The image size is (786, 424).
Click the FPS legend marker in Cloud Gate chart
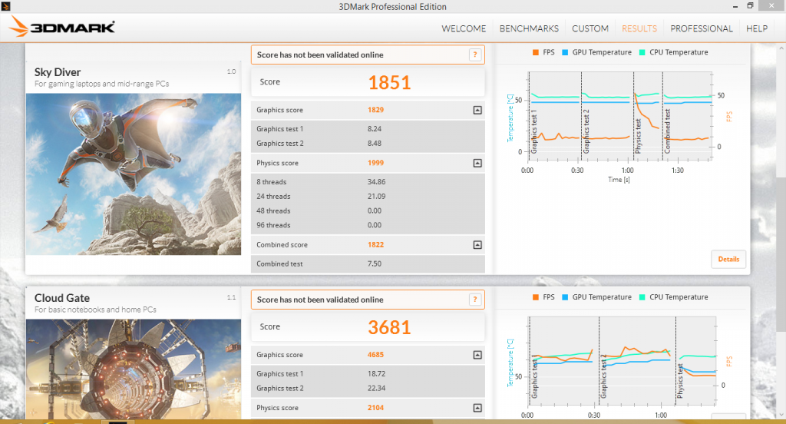click(x=534, y=297)
